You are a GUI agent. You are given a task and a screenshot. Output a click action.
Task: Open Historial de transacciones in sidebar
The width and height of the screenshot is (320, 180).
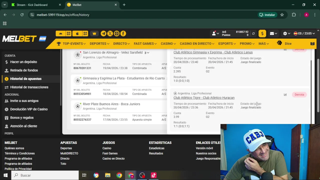(29, 87)
